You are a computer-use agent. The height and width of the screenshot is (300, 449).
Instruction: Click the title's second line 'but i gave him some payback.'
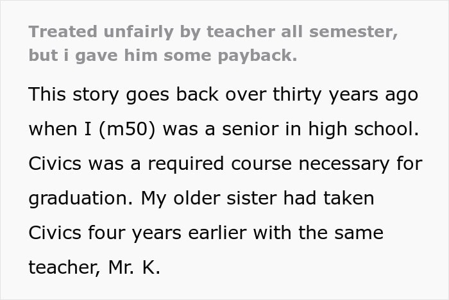pos(163,56)
